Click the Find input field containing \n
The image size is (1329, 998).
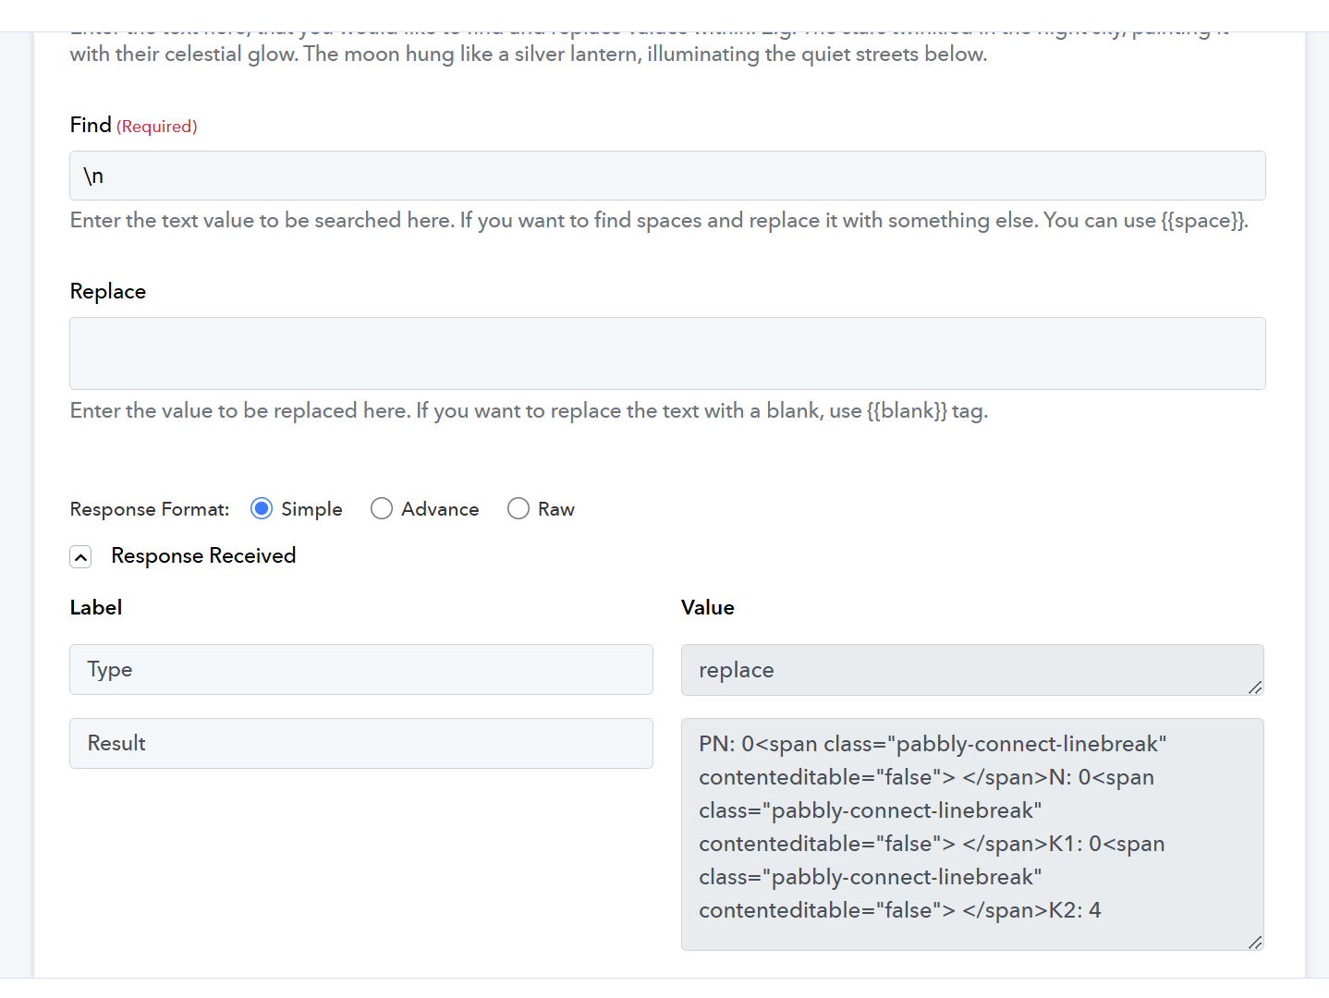coord(666,176)
